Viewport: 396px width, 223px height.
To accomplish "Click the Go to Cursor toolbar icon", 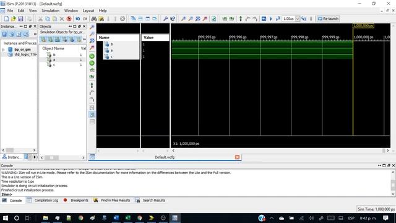I will (x=205, y=19).
